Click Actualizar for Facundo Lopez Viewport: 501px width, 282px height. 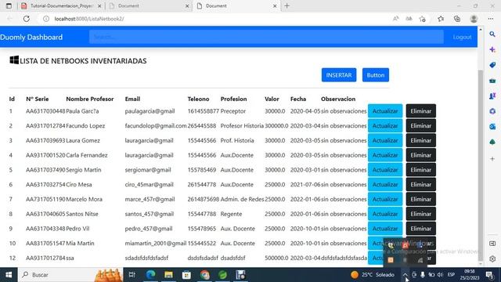tap(385, 125)
